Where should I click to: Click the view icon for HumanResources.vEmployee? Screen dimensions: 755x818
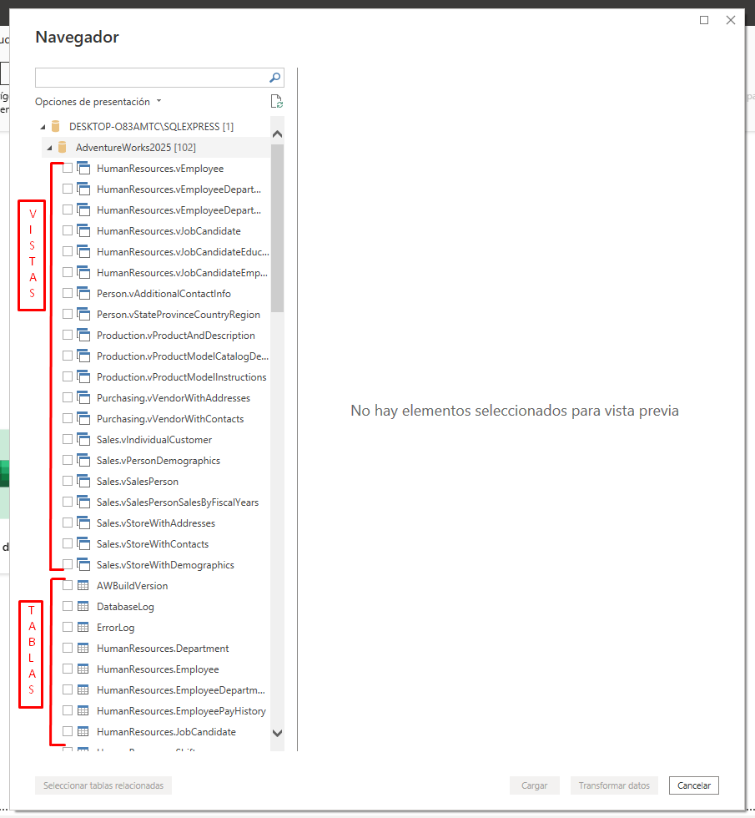(x=83, y=169)
